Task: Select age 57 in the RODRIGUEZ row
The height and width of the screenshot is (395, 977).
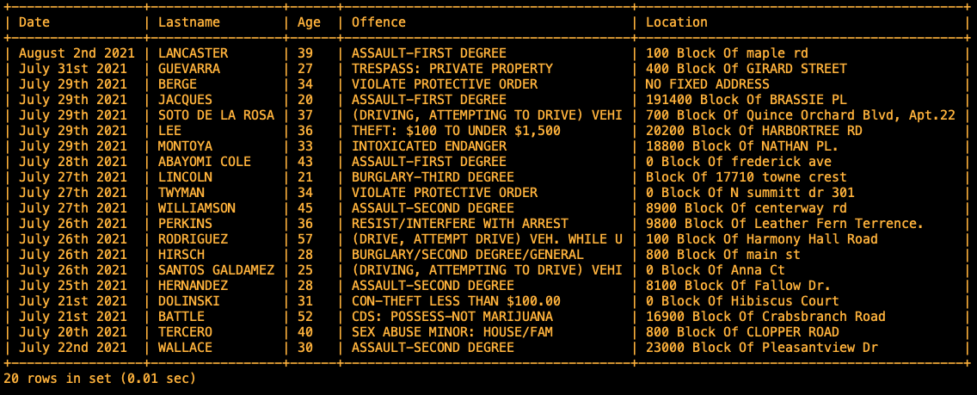Action: (x=304, y=239)
